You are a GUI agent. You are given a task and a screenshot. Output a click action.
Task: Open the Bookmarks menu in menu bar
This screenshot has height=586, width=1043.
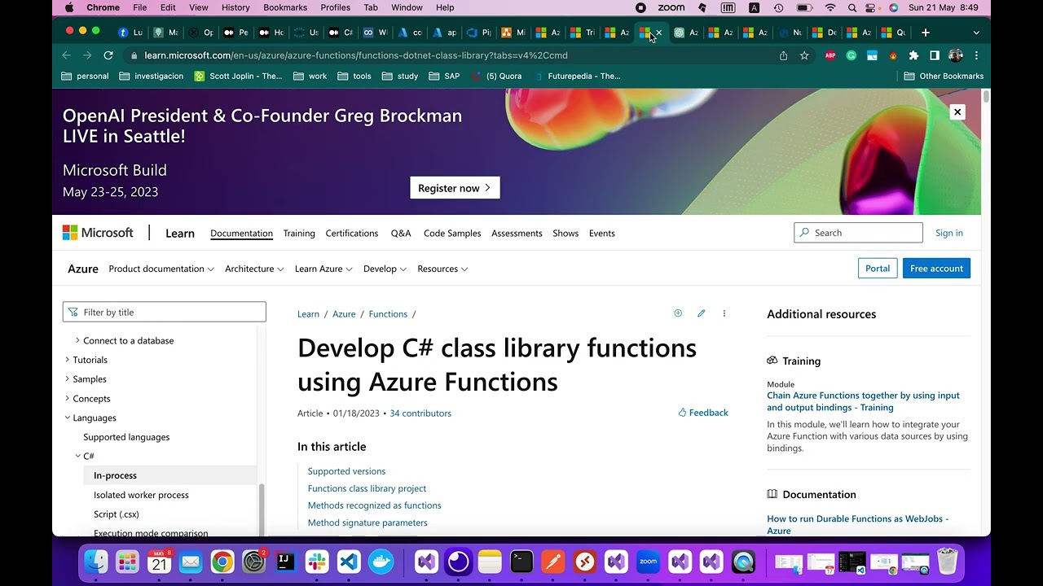285,7
